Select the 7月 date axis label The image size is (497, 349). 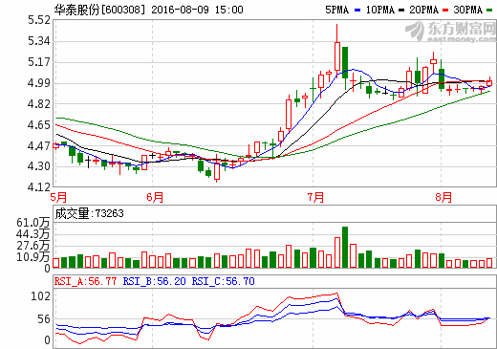[315, 197]
